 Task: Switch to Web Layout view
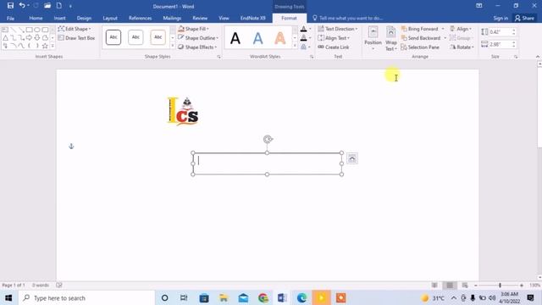(x=465, y=286)
